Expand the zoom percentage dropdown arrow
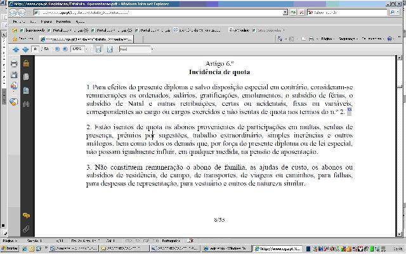 (86, 49)
